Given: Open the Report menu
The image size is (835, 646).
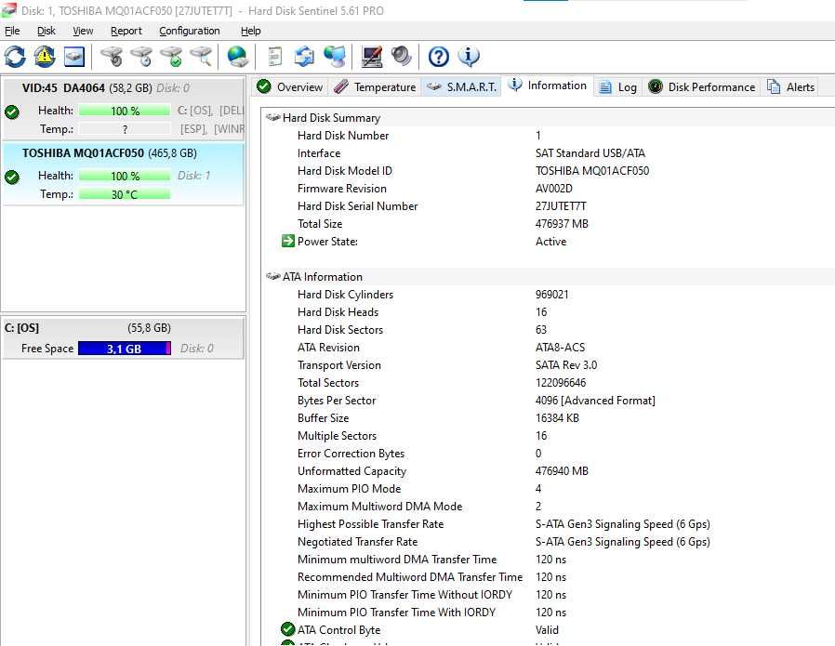Looking at the screenshot, I should pyautogui.click(x=126, y=31).
